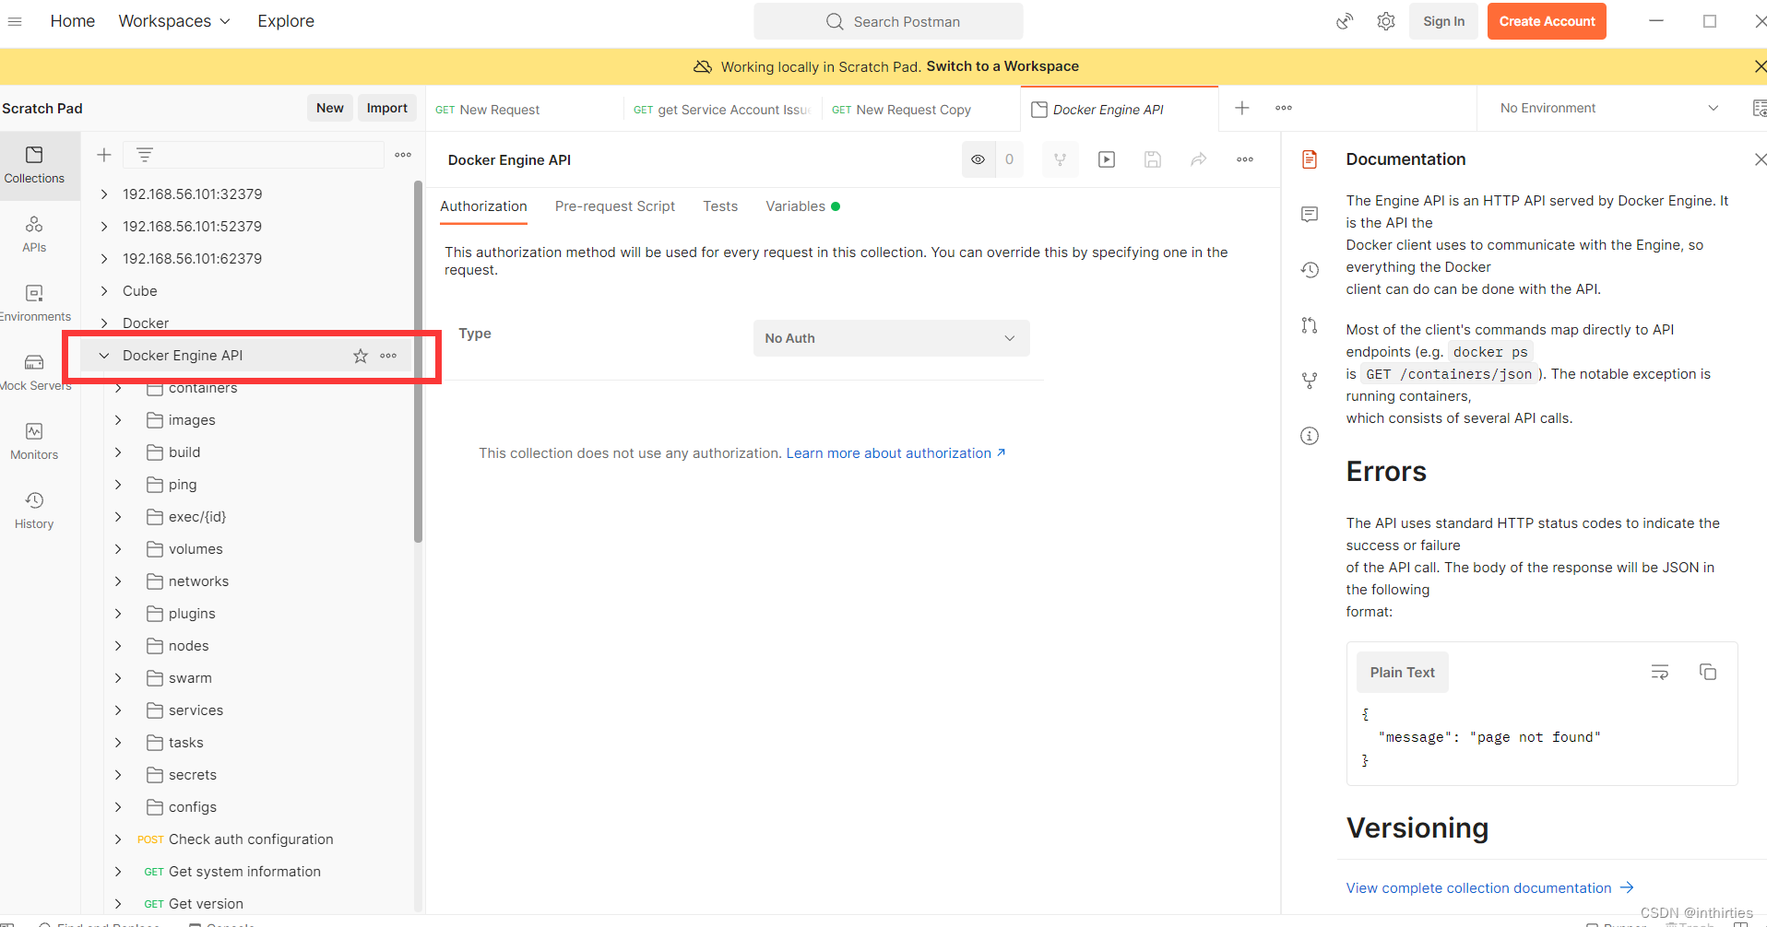
Task: Click the share arrow icon
Action: tap(1199, 159)
